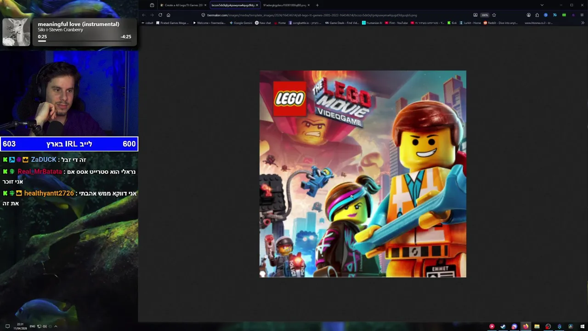This screenshot has width=588, height=331.
Task: Open Firefox from the taskbar
Action: coord(526,326)
